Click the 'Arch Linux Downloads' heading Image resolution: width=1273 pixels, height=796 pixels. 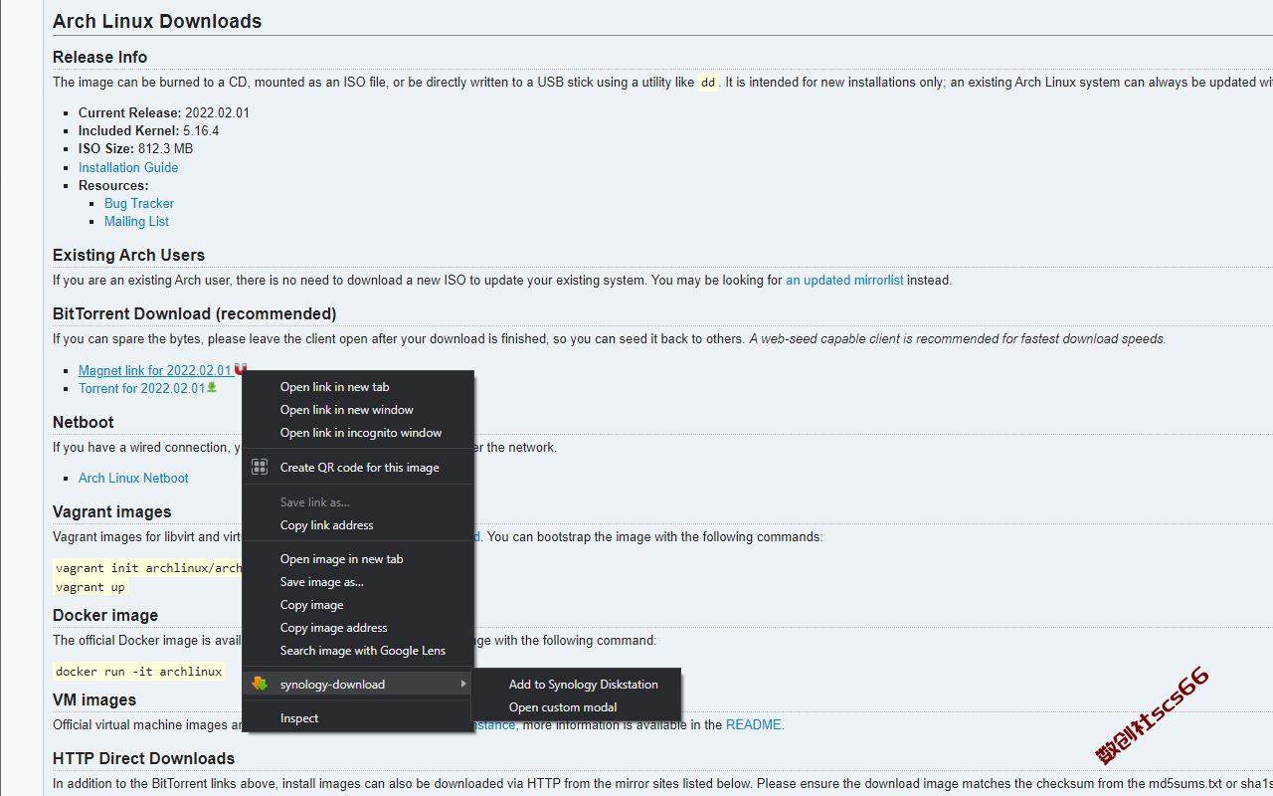point(157,21)
